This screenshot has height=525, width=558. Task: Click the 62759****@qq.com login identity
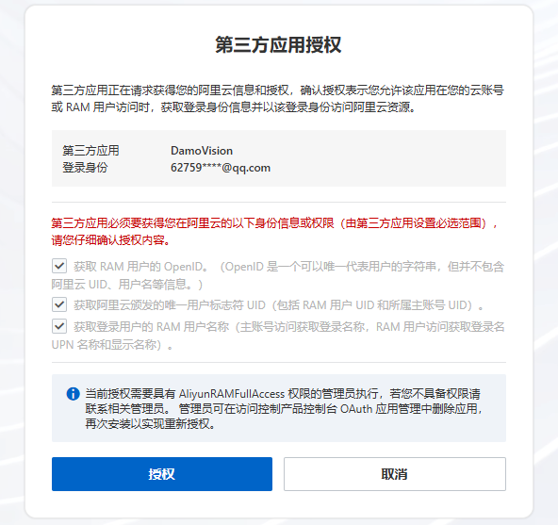pyautogui.click(x=221, y=167)
